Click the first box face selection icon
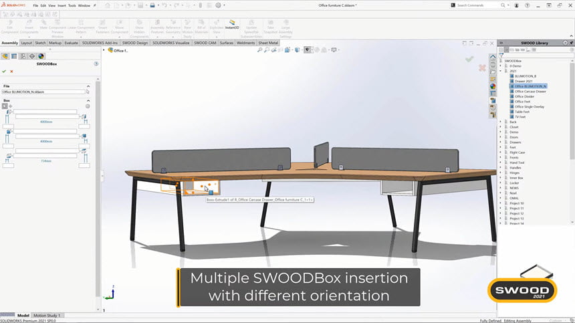Screen dimensions: 575x323 [x=9, y=112]
